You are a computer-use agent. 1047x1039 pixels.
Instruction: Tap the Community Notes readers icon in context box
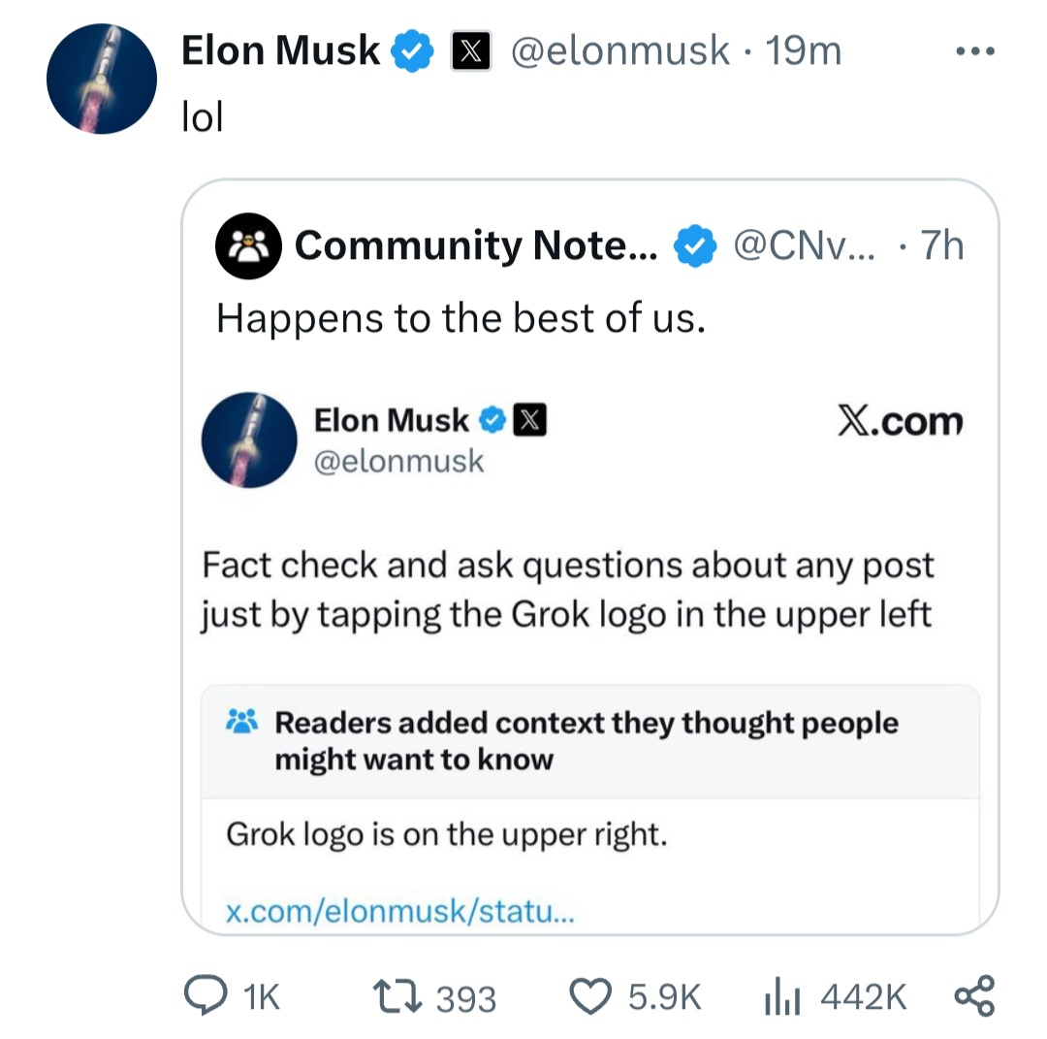[242, 722]
